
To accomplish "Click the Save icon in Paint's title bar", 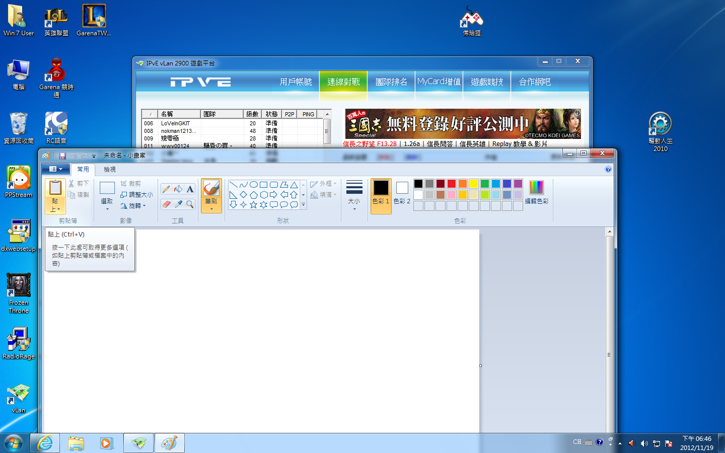I will (62, 156).
